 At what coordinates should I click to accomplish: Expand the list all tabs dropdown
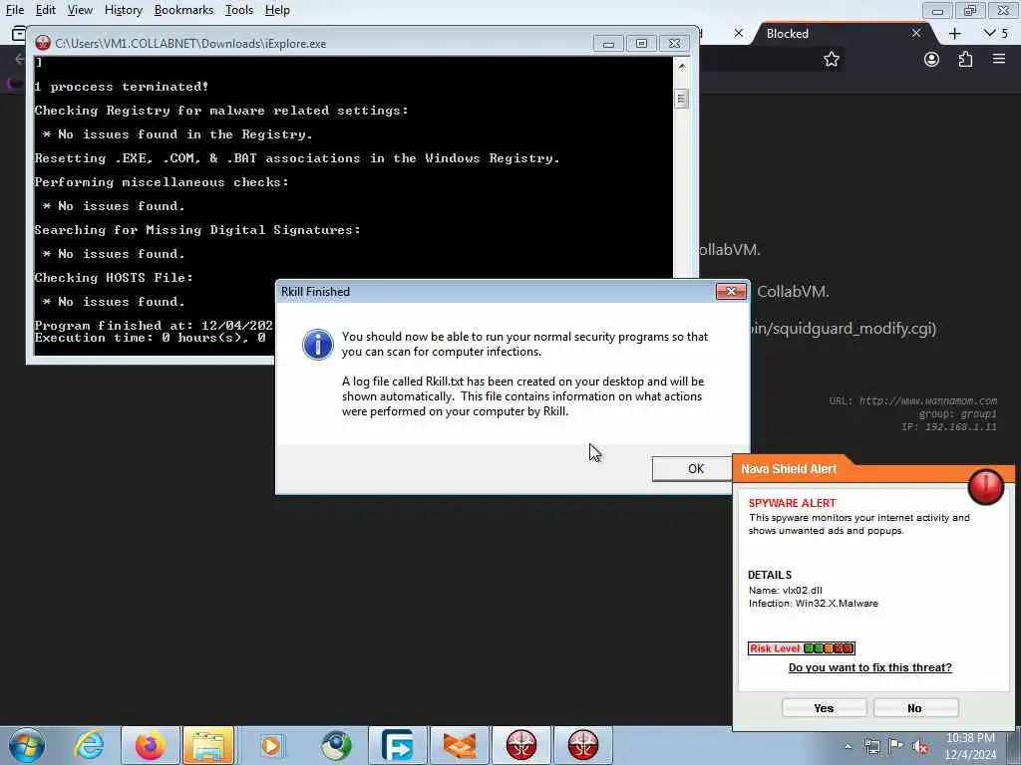pyautogui.click(x=996, y=33)
